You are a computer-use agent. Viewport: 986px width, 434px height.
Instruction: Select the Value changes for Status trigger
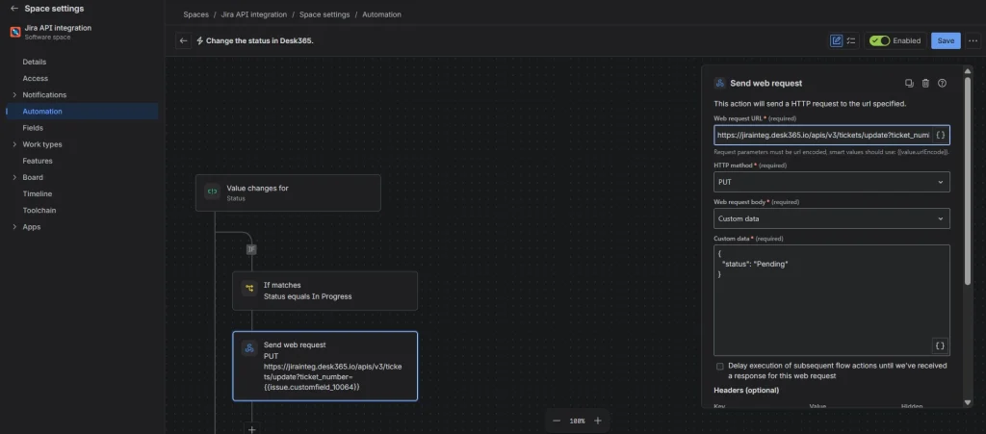tap(288, 192)
